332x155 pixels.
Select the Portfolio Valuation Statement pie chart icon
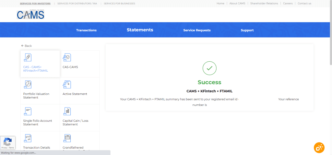click(x=28, y=85)
